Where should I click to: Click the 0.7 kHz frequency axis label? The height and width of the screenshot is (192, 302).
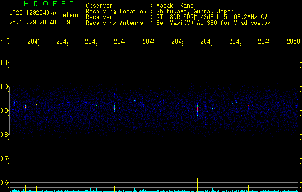pyautogui.click(x=4, y=159)
